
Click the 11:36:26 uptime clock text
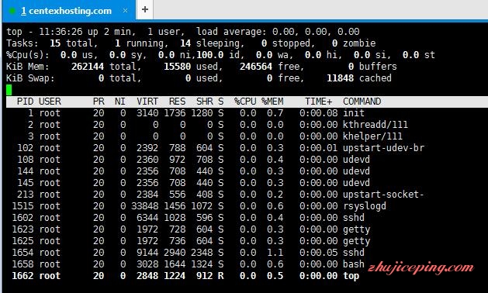[61, 32]
